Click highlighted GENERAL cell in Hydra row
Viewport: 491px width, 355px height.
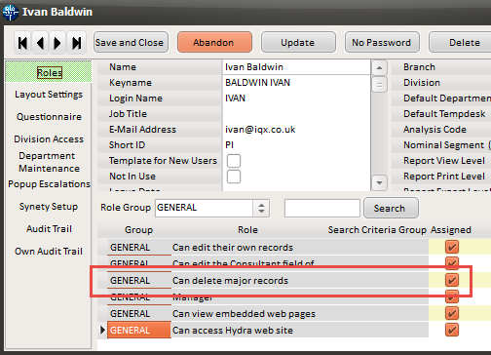[139, 330]
